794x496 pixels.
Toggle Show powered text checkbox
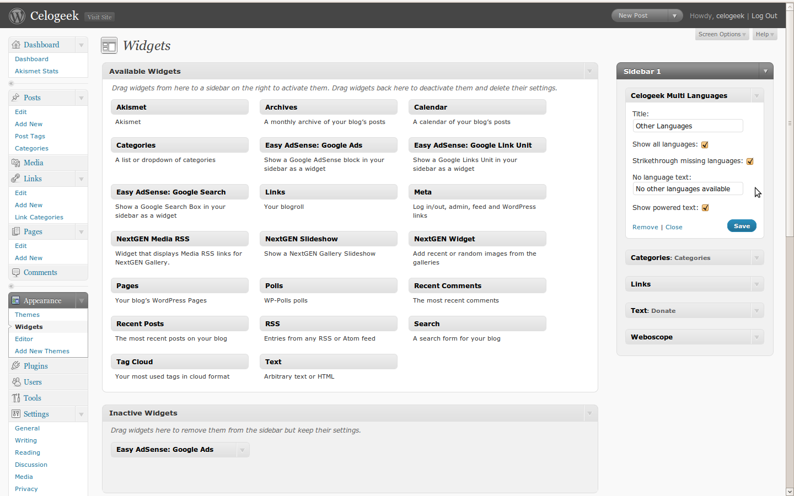[x=705, y=208]
